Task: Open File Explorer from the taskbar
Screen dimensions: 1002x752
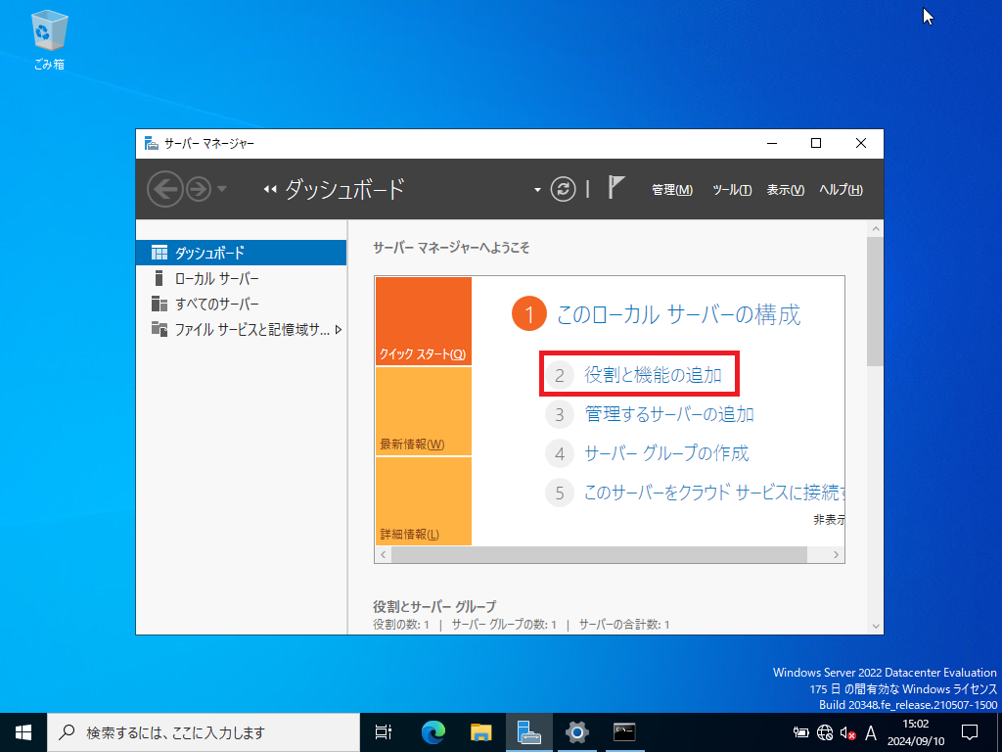Action: tap(481, 732)
